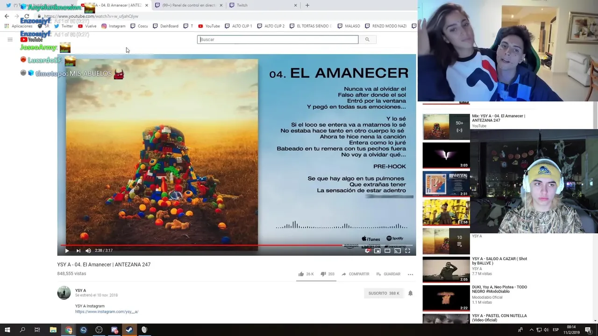Open the 10-video playlist thumbnail
This screenshot has width=598, height=336.
tap(446, 241)
